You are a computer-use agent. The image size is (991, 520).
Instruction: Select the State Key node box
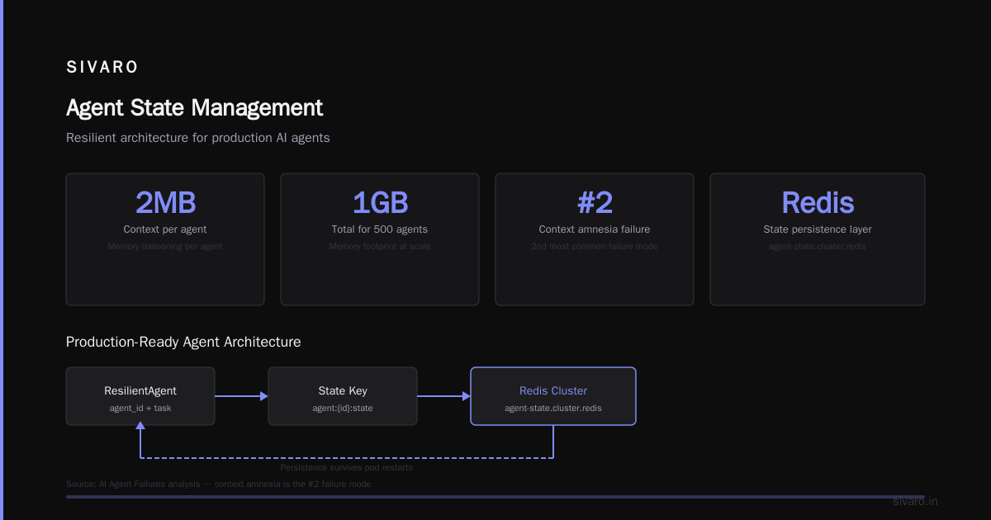click(x=343, y=396)
